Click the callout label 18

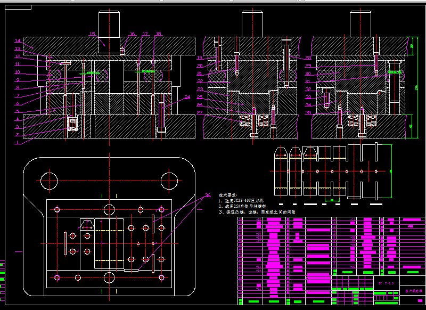click(159, 34)
